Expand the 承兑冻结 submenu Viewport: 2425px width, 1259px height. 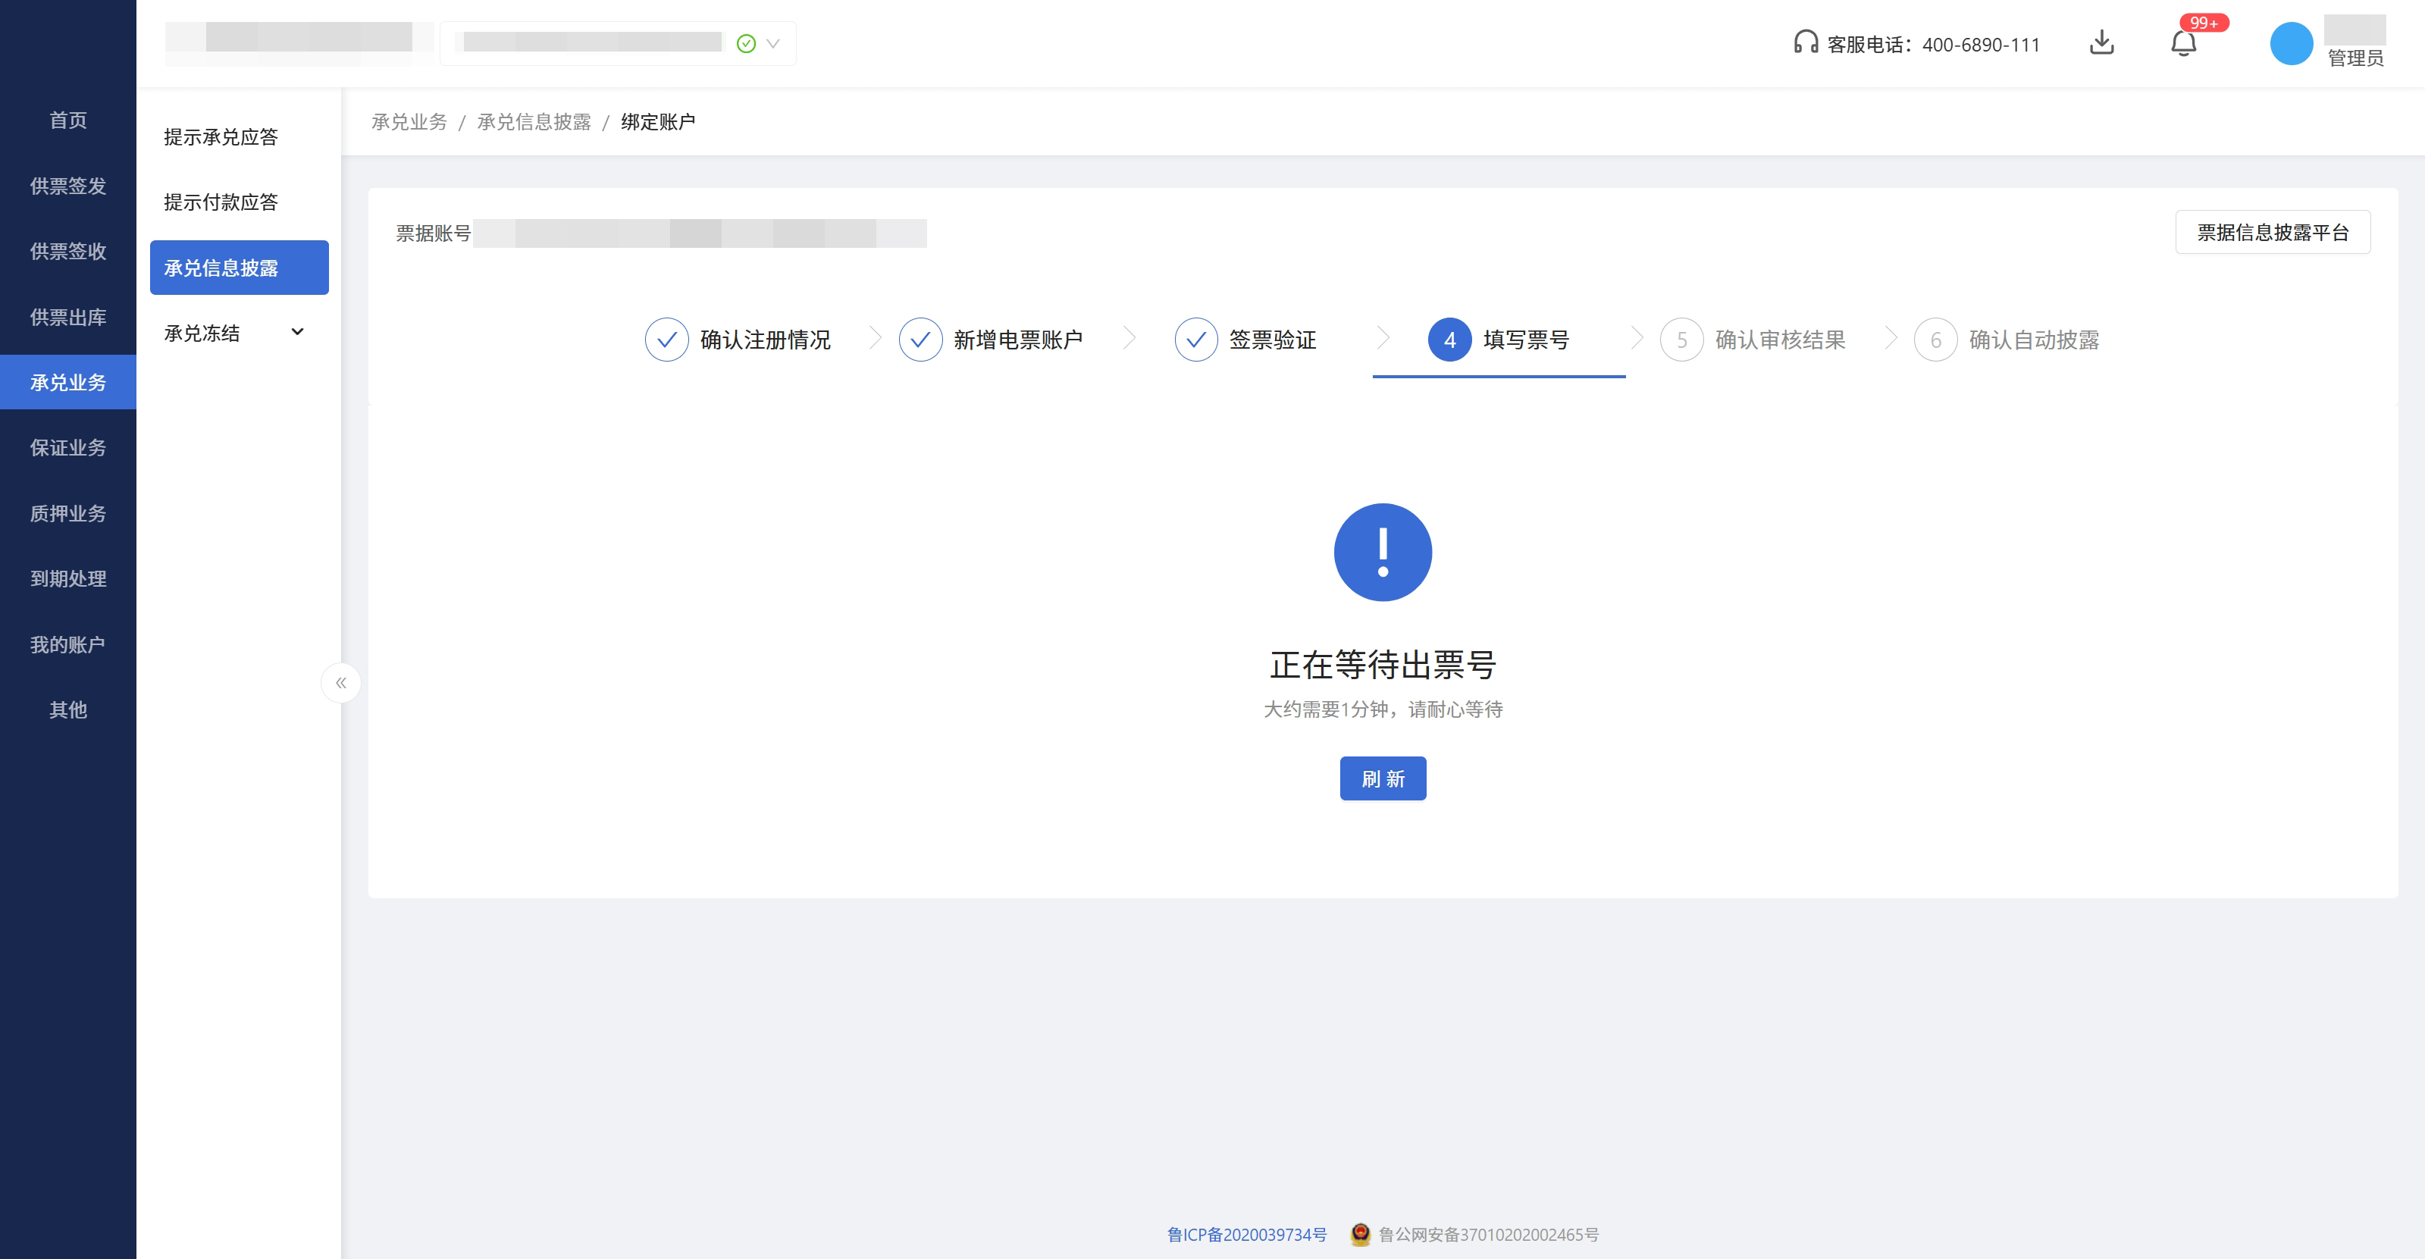pyautogui.click(x=297, y=332)
